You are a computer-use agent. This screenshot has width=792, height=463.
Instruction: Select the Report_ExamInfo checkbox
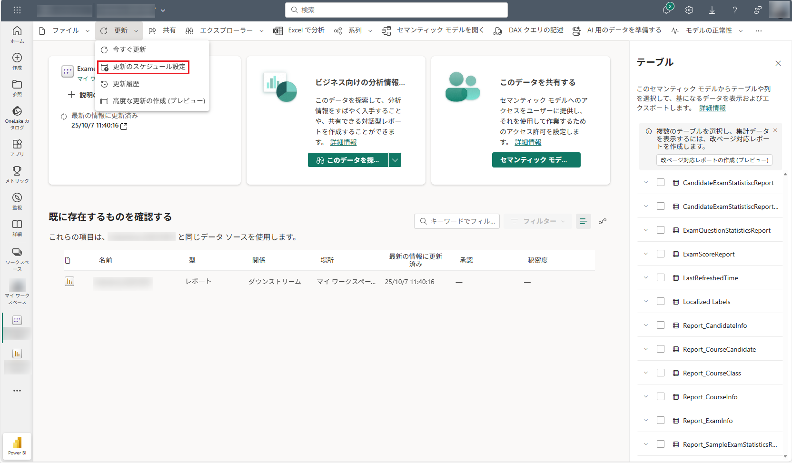(x=661, y=420)
